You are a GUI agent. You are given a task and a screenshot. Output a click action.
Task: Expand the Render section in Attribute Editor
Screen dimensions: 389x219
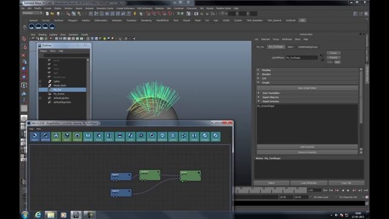click(x=307, y=74)
